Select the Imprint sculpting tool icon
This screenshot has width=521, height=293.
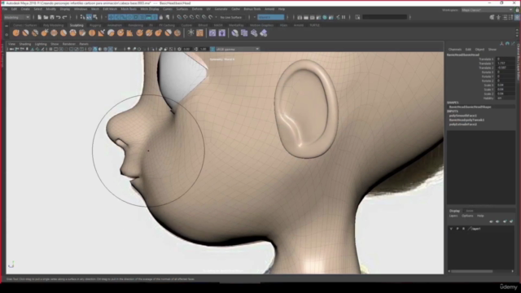[101, 33]
